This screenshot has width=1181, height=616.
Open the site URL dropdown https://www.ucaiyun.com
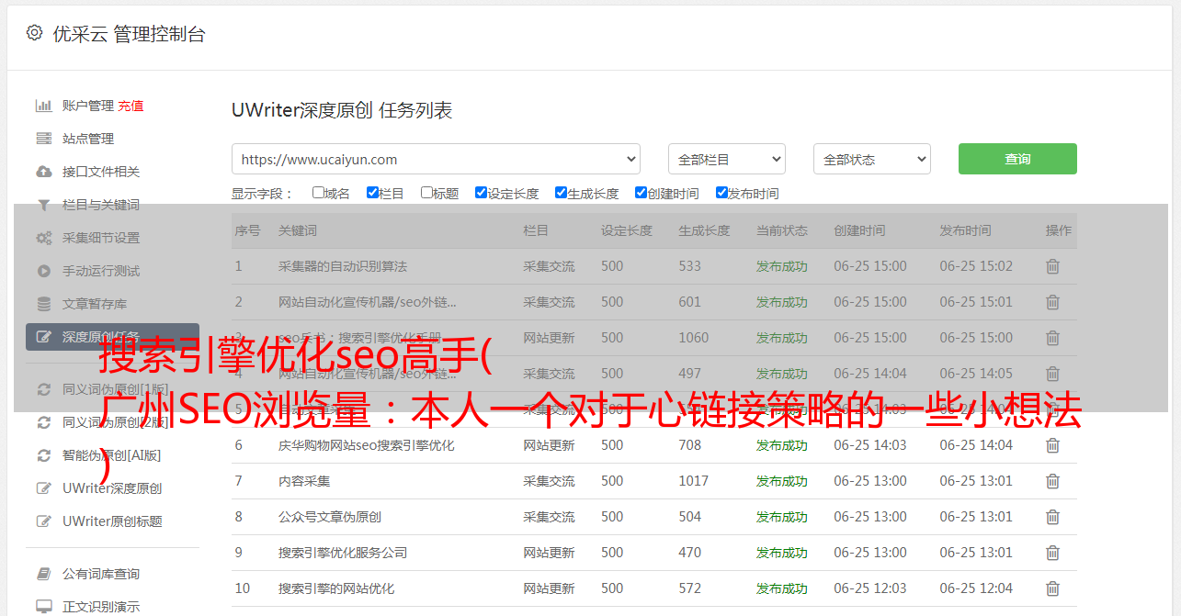(436, 159)
